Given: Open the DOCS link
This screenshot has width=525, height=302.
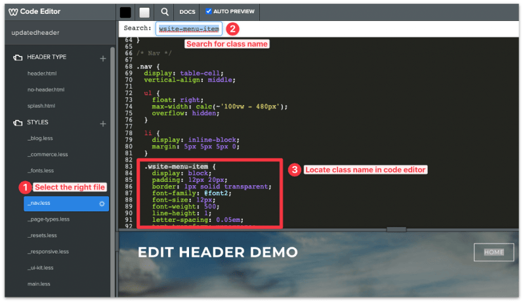Looking at the screenshot, I should tap(187, 12).
